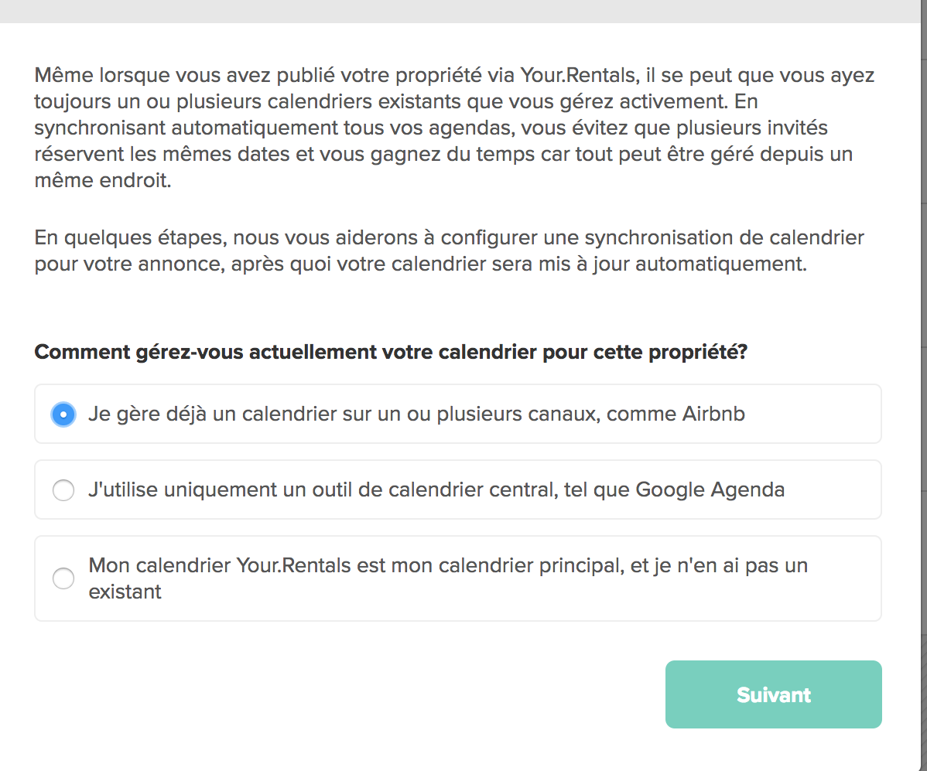Click the Suivant button

point(773,694)
